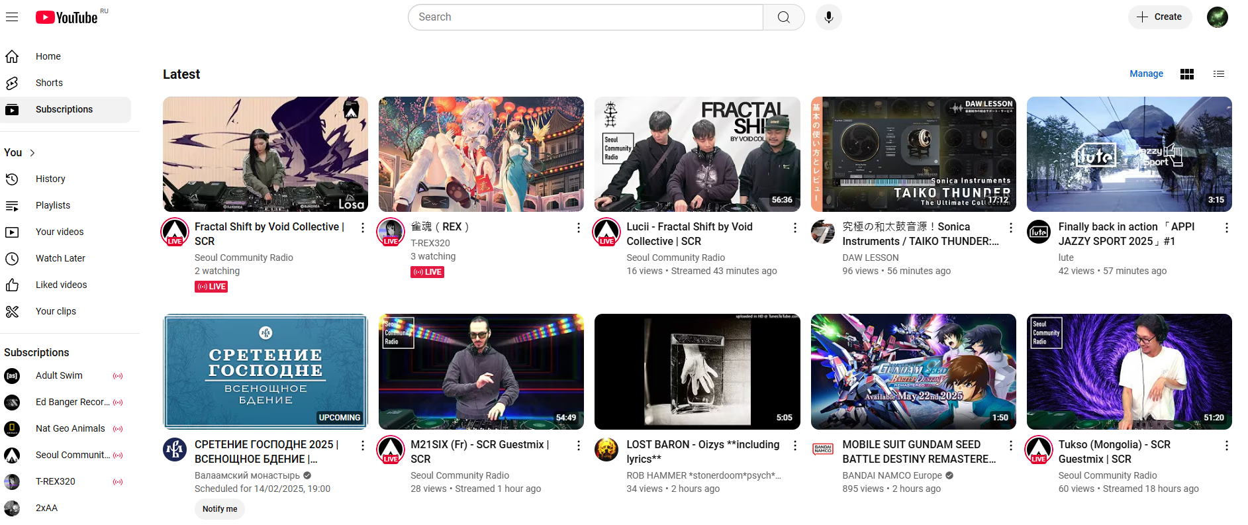The width and height of the screenshot is (1248, 525).
Task: Open Watch Later in sidebar
Action: (x=60, y=258)
